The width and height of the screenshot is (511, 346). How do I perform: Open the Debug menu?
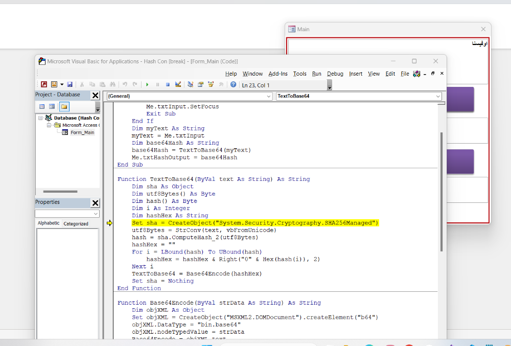(x=335, y=74)
